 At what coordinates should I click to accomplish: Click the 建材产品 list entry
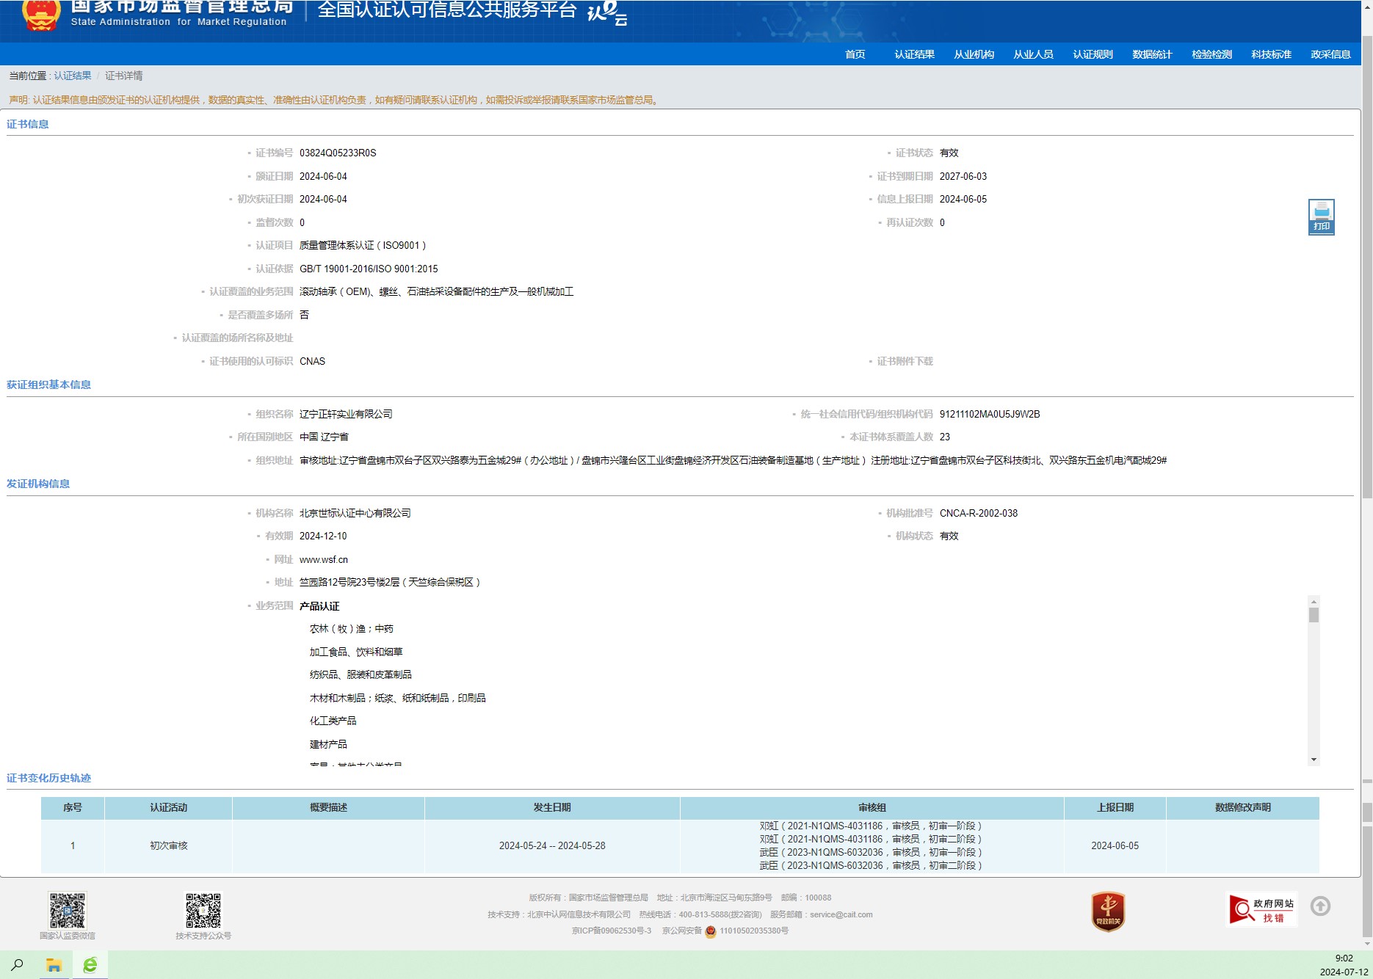pyautogui.click(x=328, y=744)
